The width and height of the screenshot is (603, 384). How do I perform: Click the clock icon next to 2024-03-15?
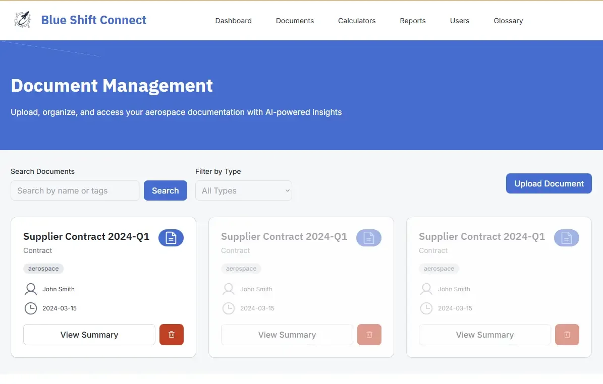31,308
